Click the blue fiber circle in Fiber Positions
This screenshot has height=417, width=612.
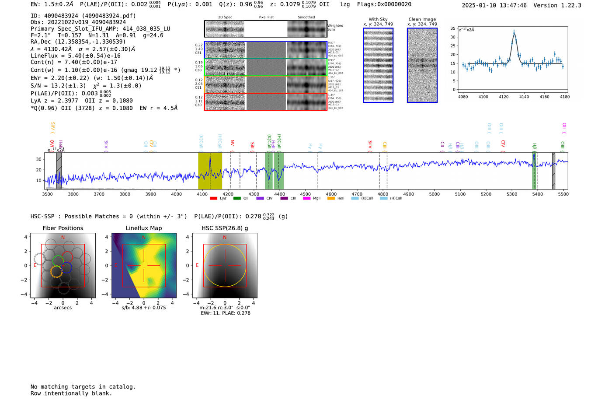click(66, 268)
